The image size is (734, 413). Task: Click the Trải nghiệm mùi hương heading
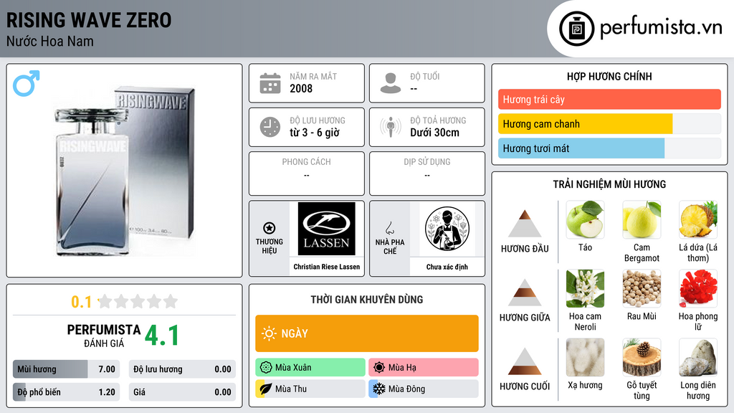tap(609, 184)
